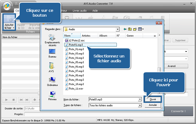Move the file up in list
196x124 pixels.
pyautogui.click(x=35, y=100)
